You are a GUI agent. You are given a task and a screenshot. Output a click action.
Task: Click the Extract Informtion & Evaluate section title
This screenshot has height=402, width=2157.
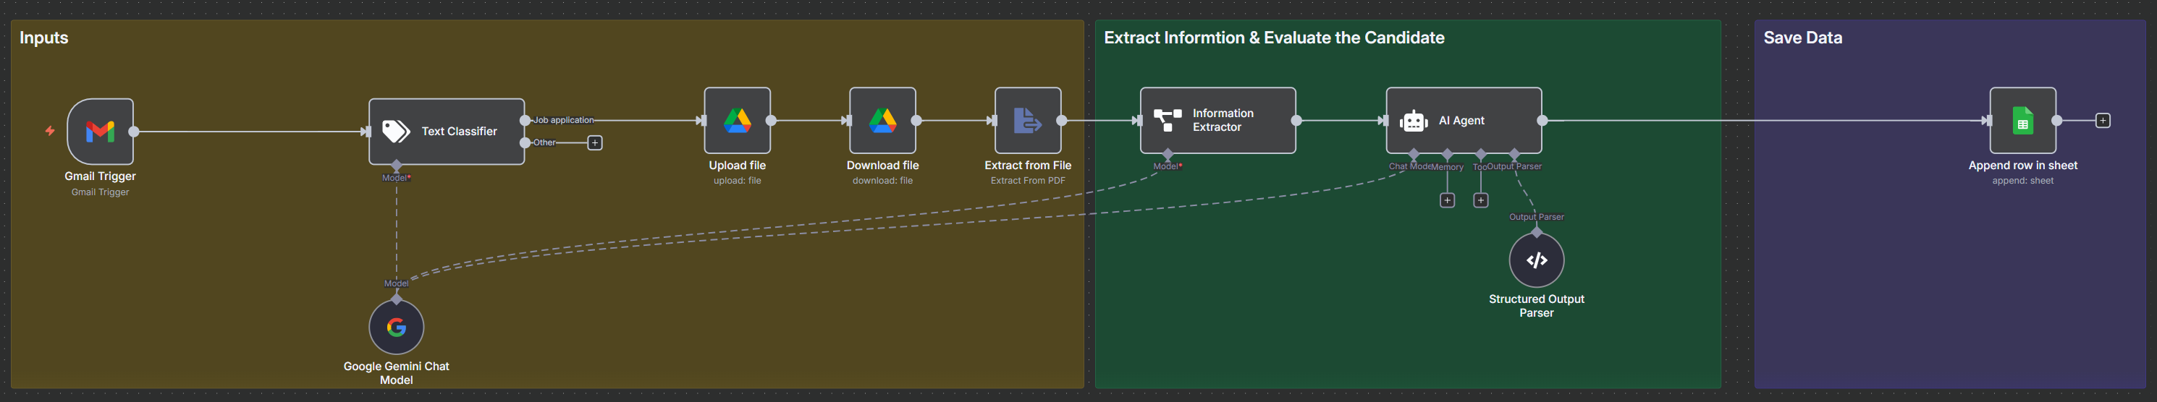coord(1274,38)
